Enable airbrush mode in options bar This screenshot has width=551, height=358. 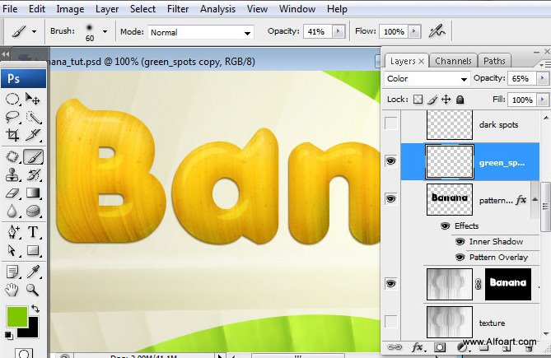coord(437,31)
